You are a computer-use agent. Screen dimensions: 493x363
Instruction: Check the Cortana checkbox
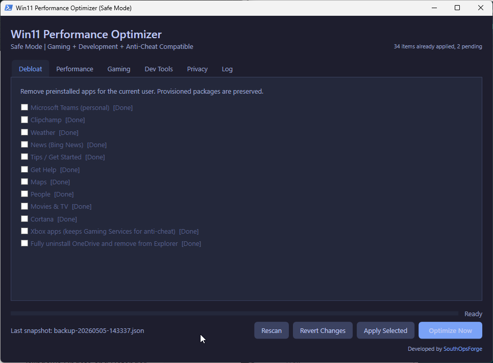coord(24,219)
